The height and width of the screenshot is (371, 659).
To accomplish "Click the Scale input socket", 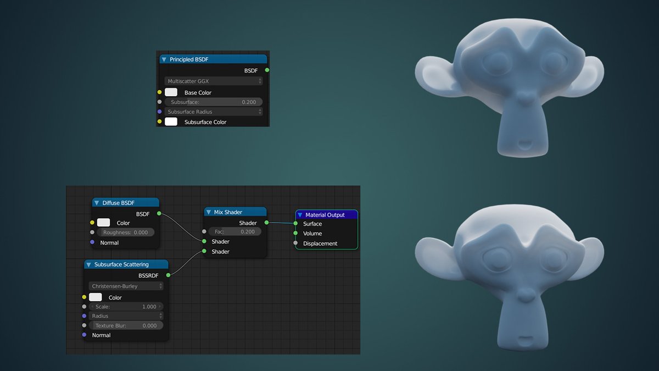I will click(x=84, y=306).
